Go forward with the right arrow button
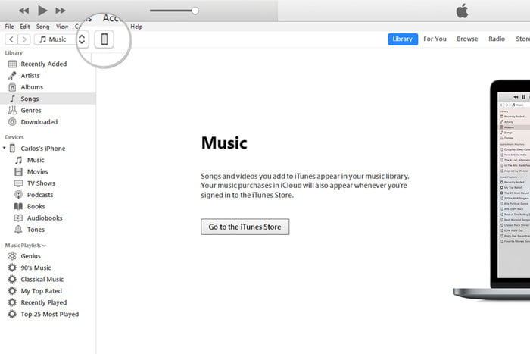Screen dimensions: 530x354 (x=24, y=39)
